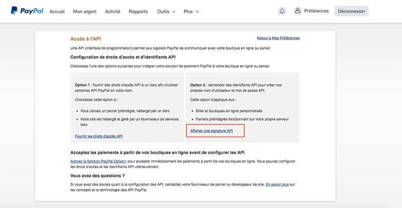This screenshot has width=402, height=208.
Task: Follow the Retour à Mes Préférences link
Action: click(x=278, y=38)
